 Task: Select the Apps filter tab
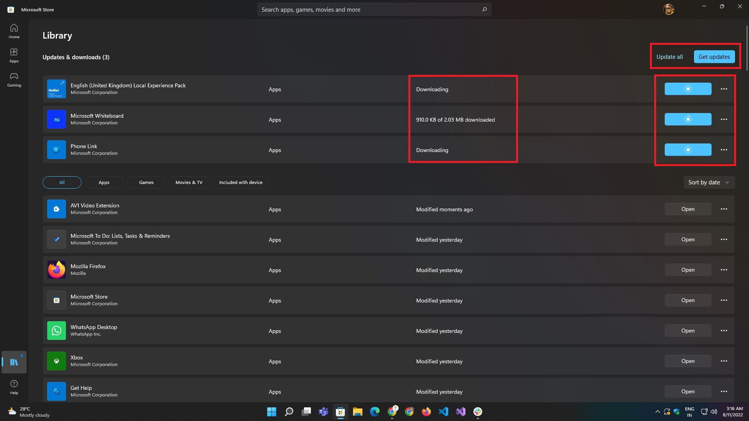tap(104, 182)
